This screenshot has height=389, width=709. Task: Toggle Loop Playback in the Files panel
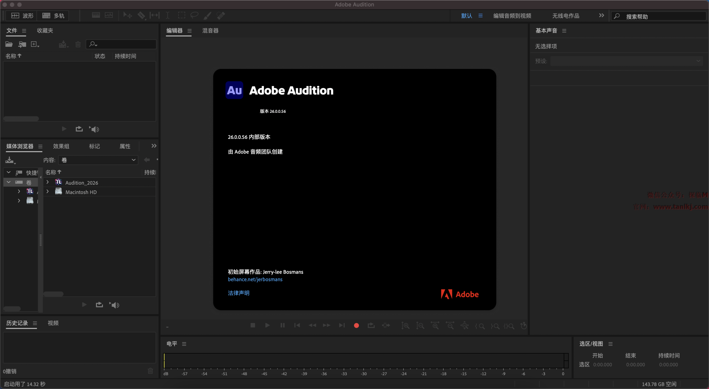click(79, 129)
